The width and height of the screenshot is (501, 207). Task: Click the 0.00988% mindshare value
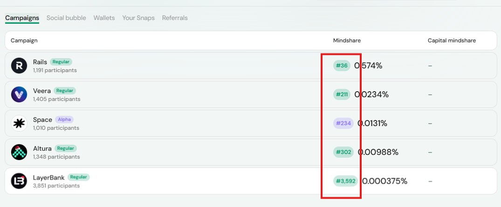(378, 152)
